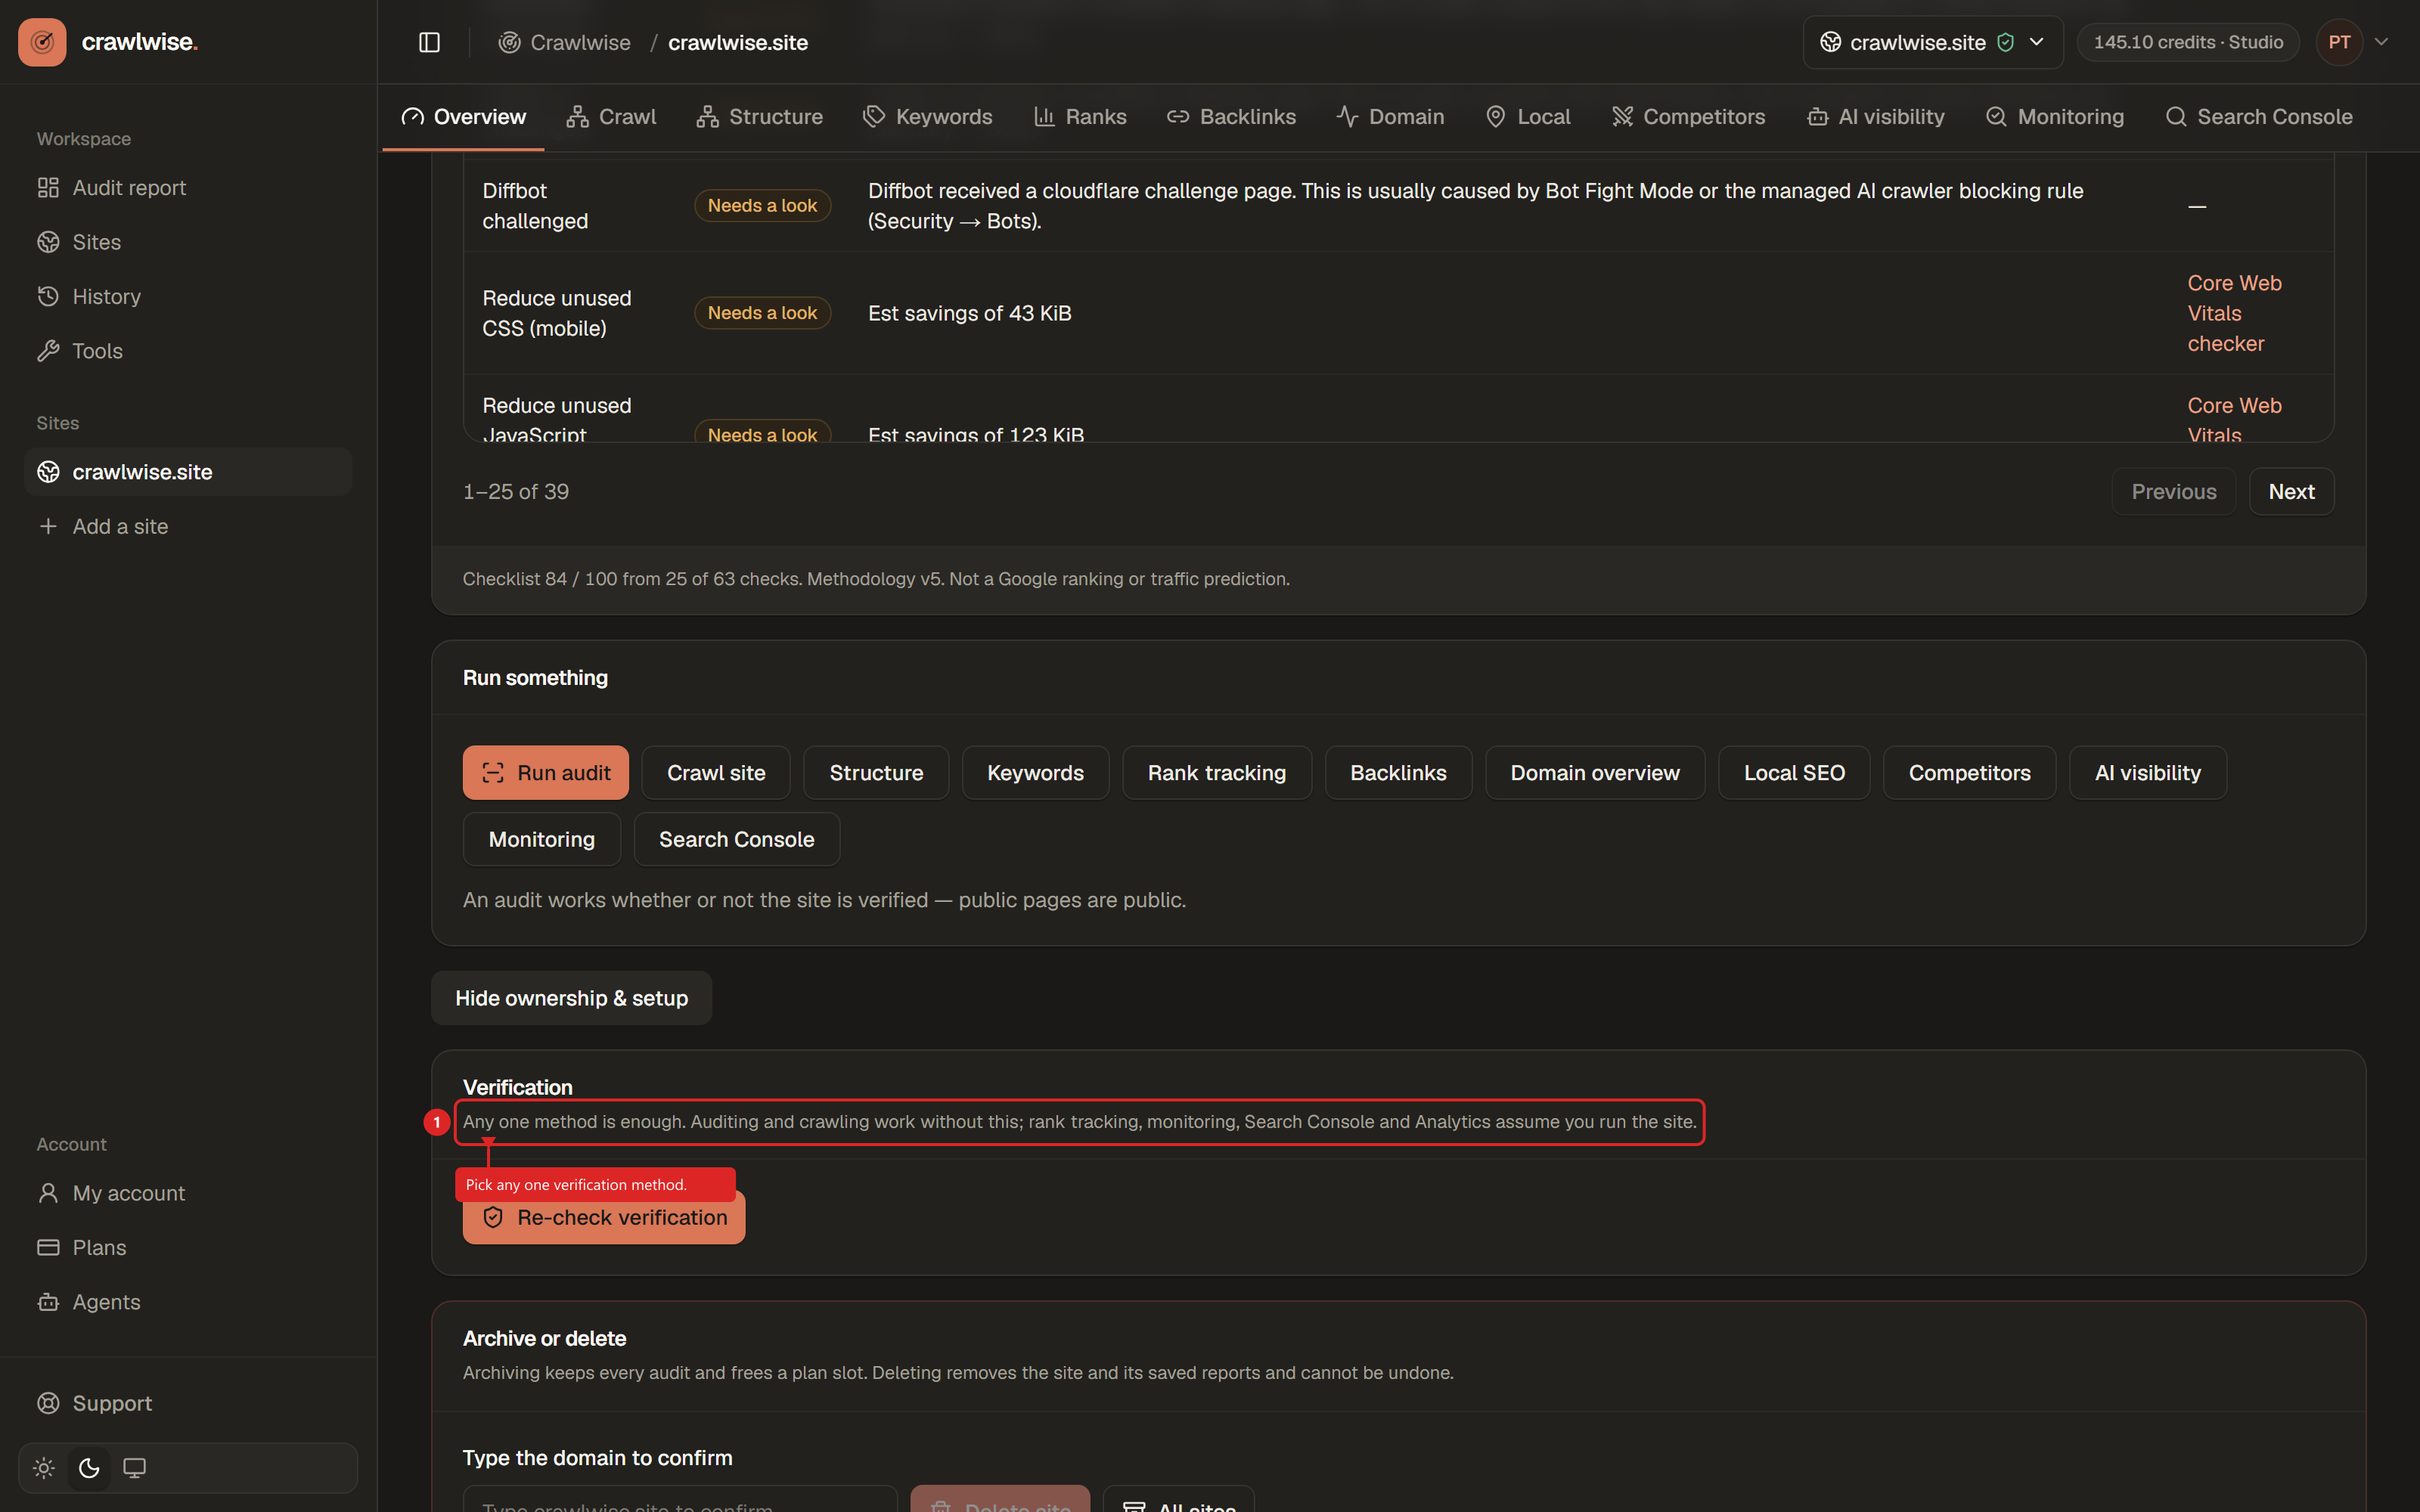Open History in the sidebar
The height and width of the screenshot is (1512, 2420).
click(188, 296)
